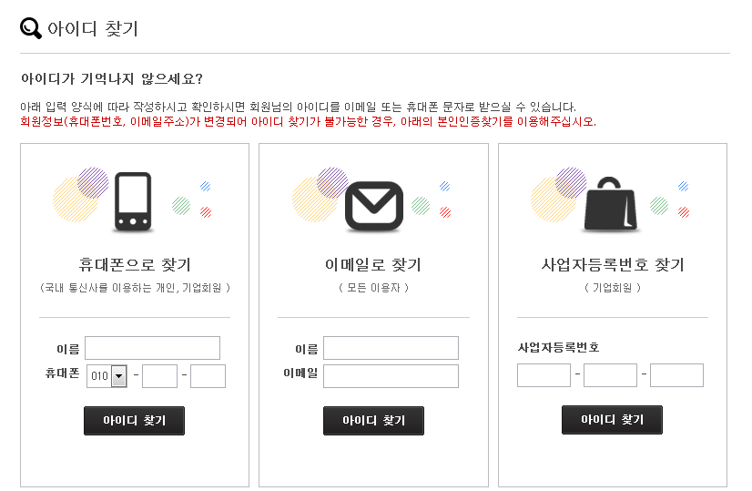752x491 pixels.
Task: Click the 이메일로 찾기 heading
Action: (x=373, y=264)
